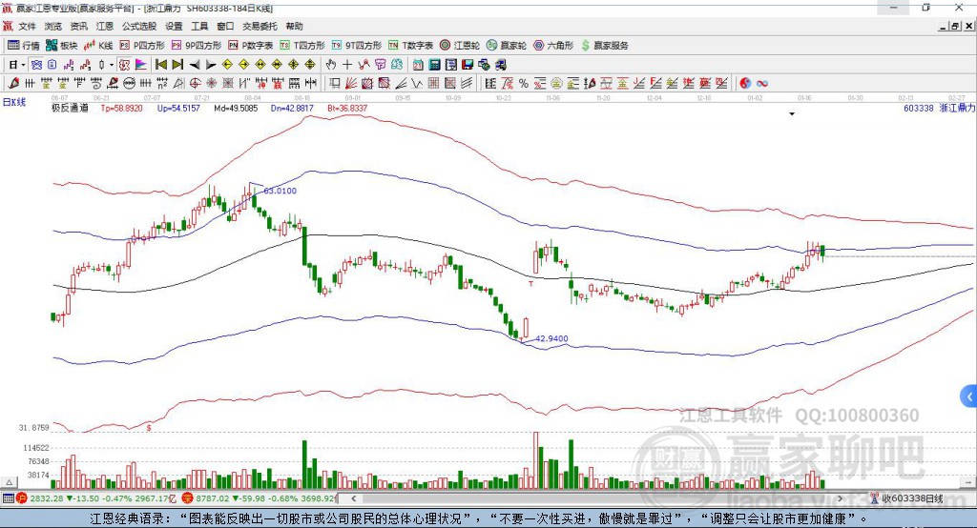Open the 文件 menu

point(28,26)
